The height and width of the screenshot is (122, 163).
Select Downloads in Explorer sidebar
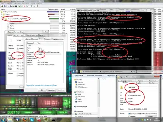[81, 85]
